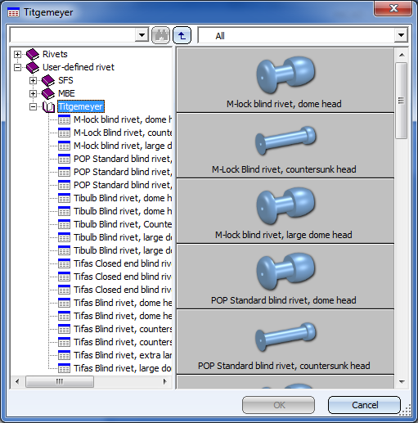
Task: Expand the MBE node
Action: pyautogui.click(x=33, y=93)
